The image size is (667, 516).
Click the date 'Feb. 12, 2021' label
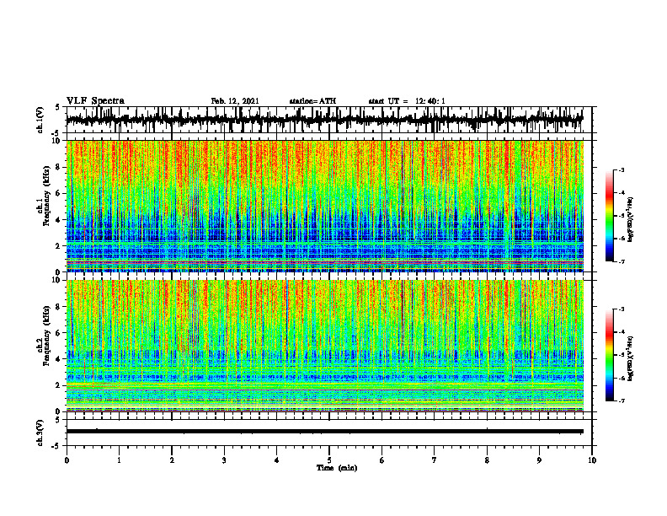pyautogui.click(x=235, y=101)
